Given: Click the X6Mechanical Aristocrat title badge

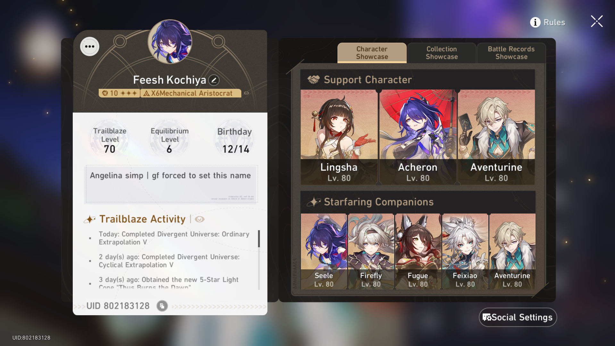Looking at the screenshot, I should point(191,93).
